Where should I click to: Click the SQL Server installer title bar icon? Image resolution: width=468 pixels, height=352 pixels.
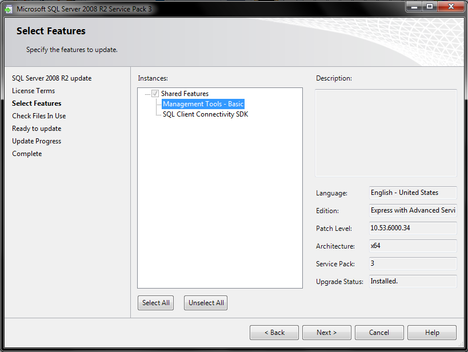8,9
